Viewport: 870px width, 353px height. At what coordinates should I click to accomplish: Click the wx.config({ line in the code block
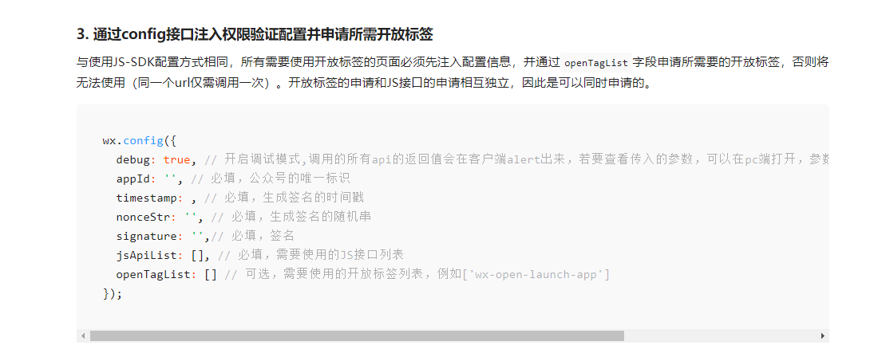click(x=139, y=141)
